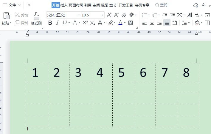
Task: Expand font color dropdown arrow
Action: coord(125,23)
